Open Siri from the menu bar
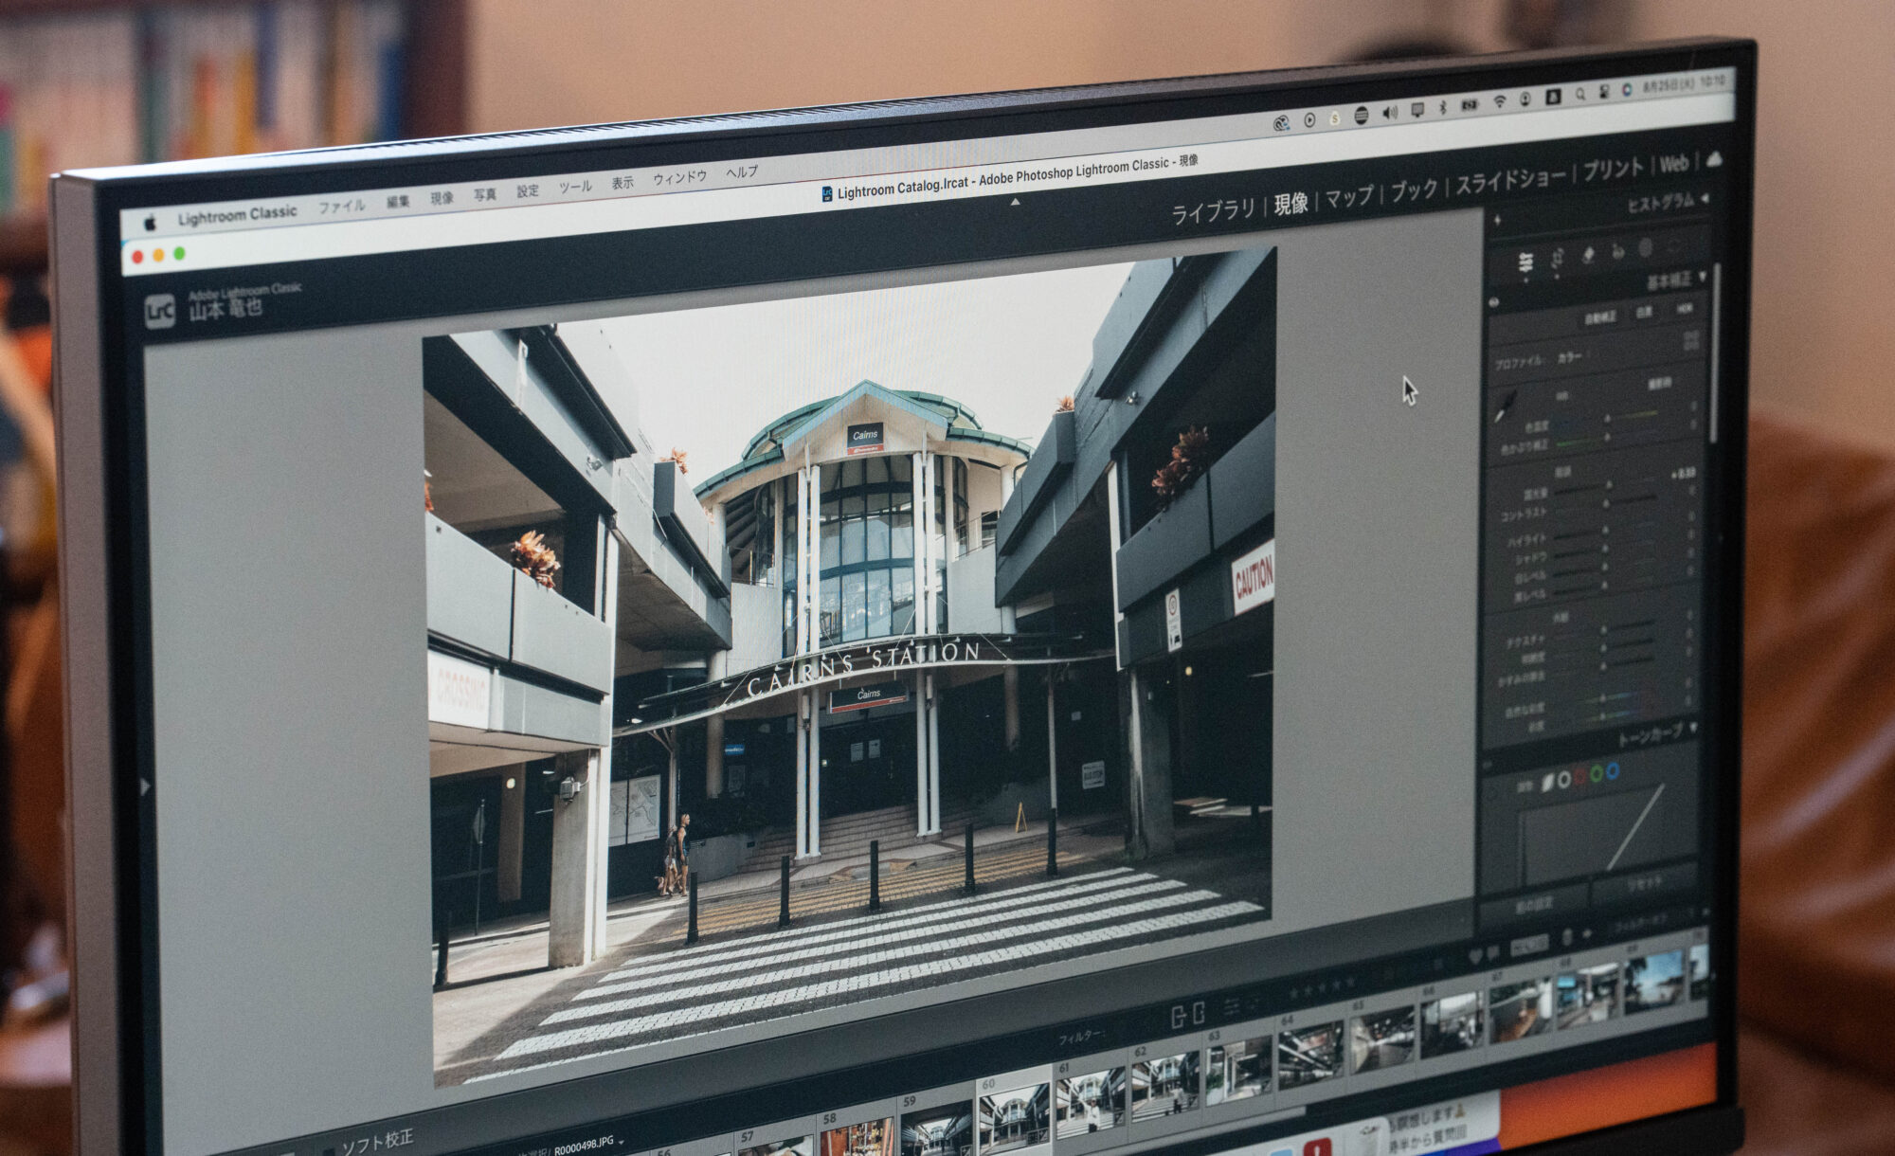 1627,90
